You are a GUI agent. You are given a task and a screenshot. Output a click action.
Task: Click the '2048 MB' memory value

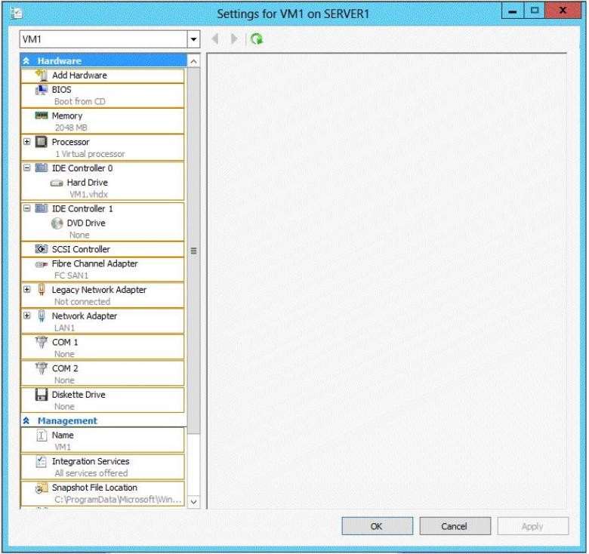[71, 128]
